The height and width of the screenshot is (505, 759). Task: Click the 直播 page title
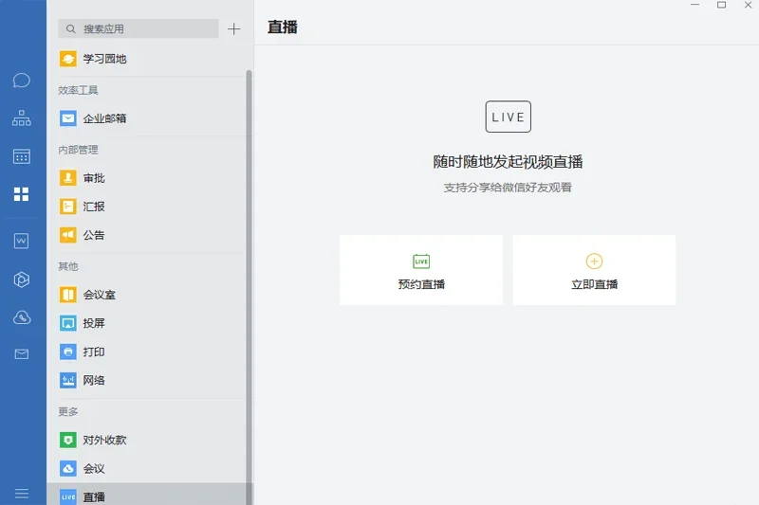pyautogui.click(x=283, y=27)
